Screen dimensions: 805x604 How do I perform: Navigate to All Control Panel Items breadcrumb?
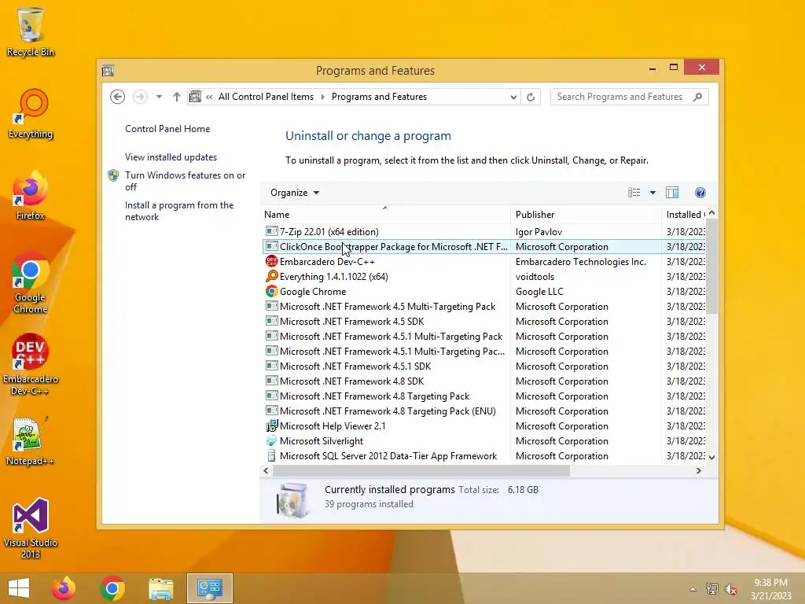(x=266, y=97)
